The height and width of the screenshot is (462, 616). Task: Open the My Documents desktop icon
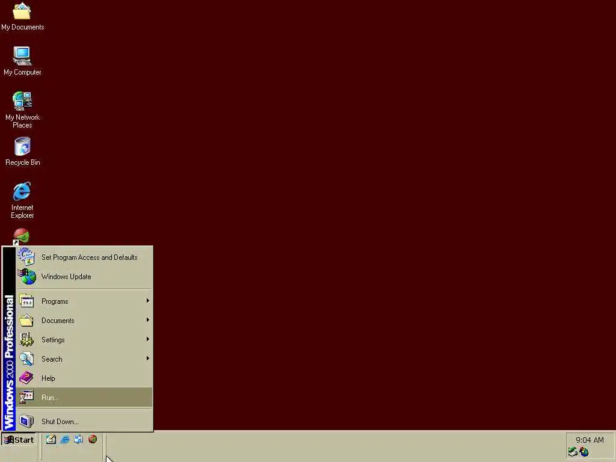(22, 16)
